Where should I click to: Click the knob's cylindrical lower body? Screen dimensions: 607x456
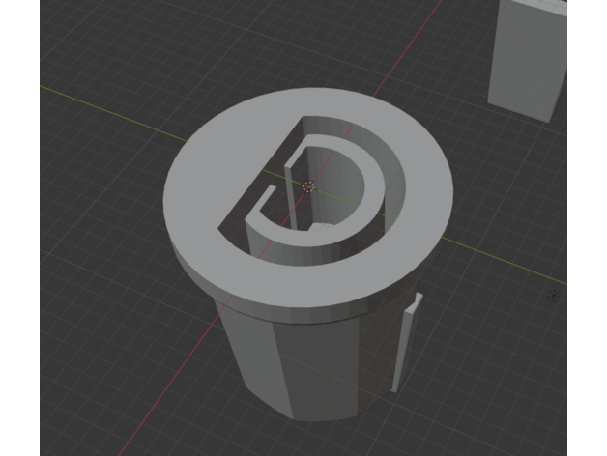click(x=319, y=367)
